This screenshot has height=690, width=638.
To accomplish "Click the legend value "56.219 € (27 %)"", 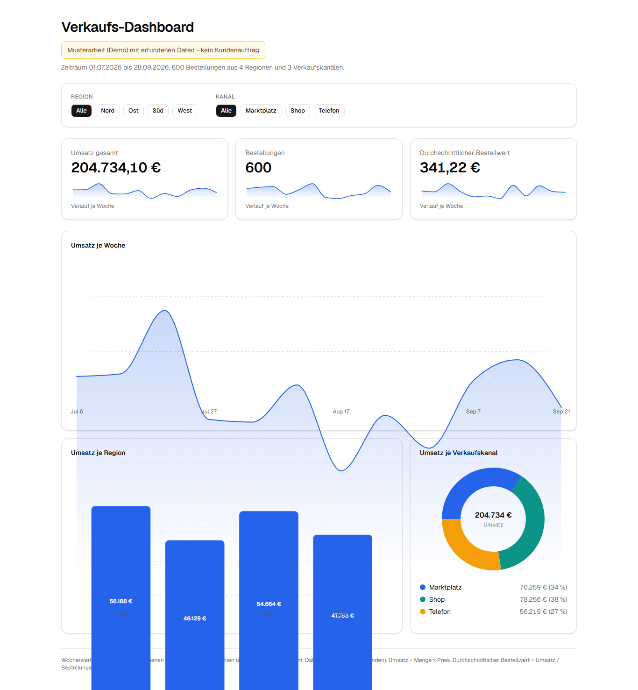I will point(543,612).
